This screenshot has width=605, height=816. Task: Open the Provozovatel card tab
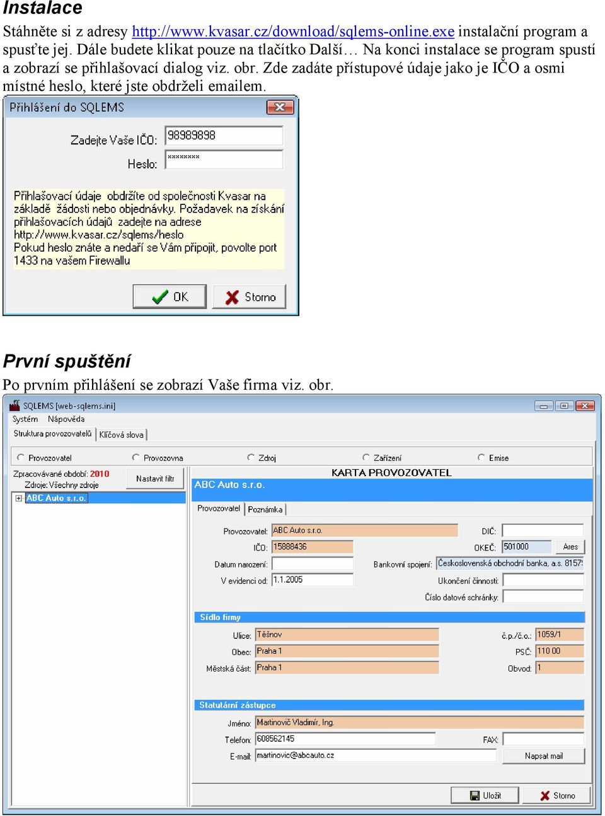(x=218, y=508)
